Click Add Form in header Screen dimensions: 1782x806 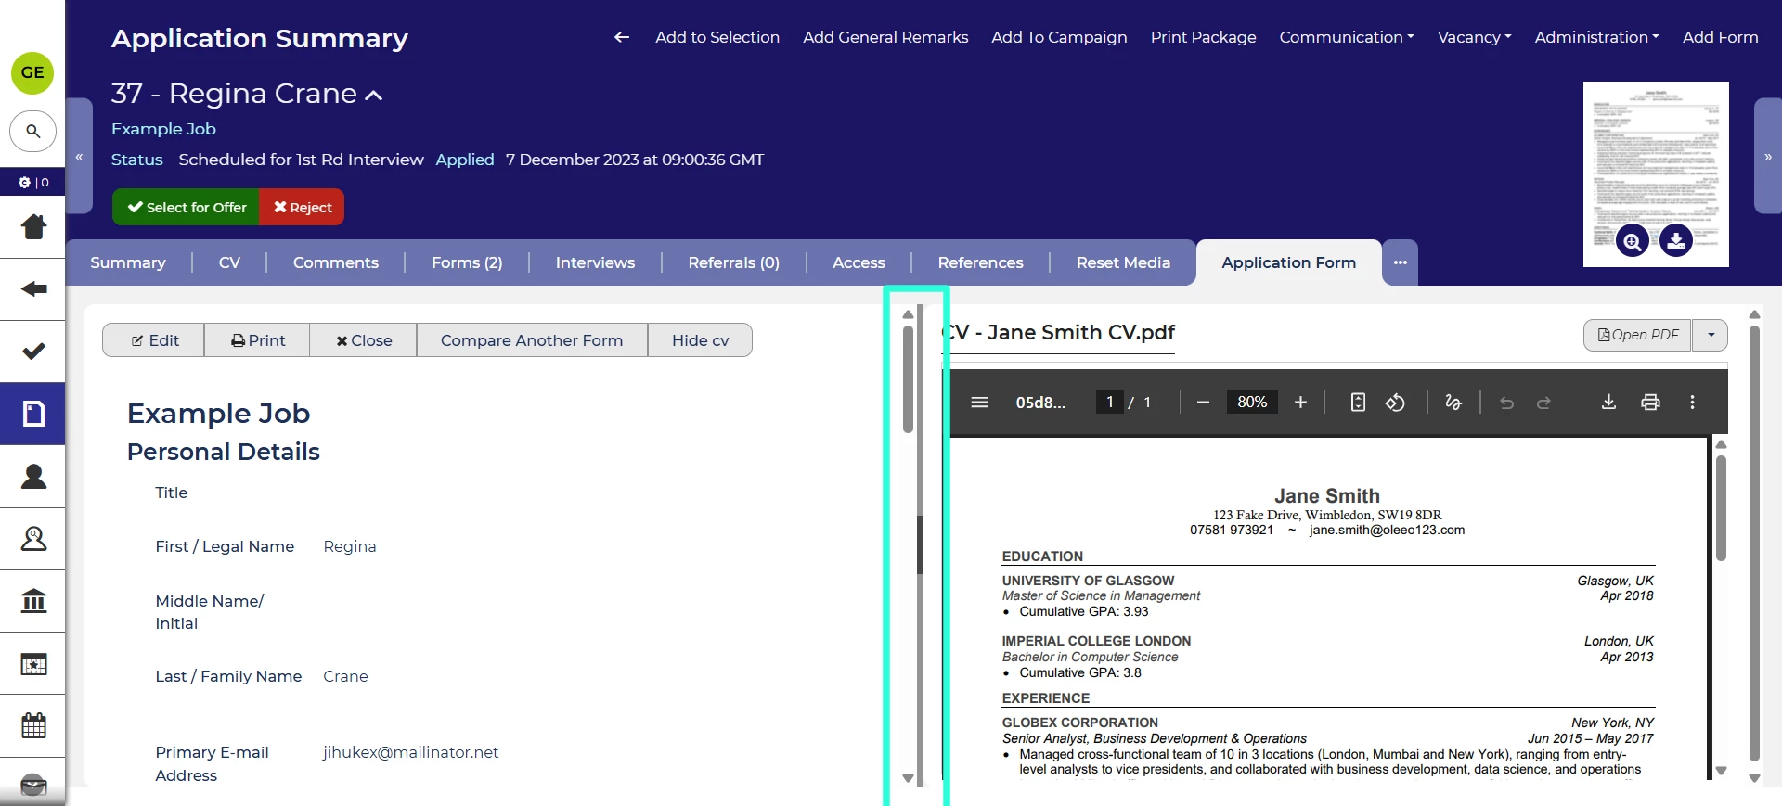[1720, 37]
